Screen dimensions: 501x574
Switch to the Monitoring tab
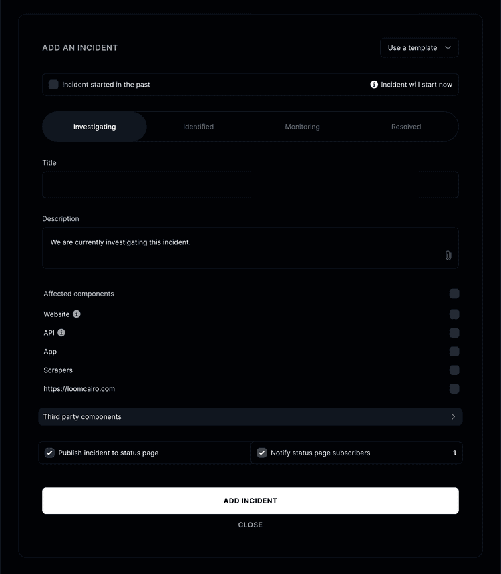[302, 126]
